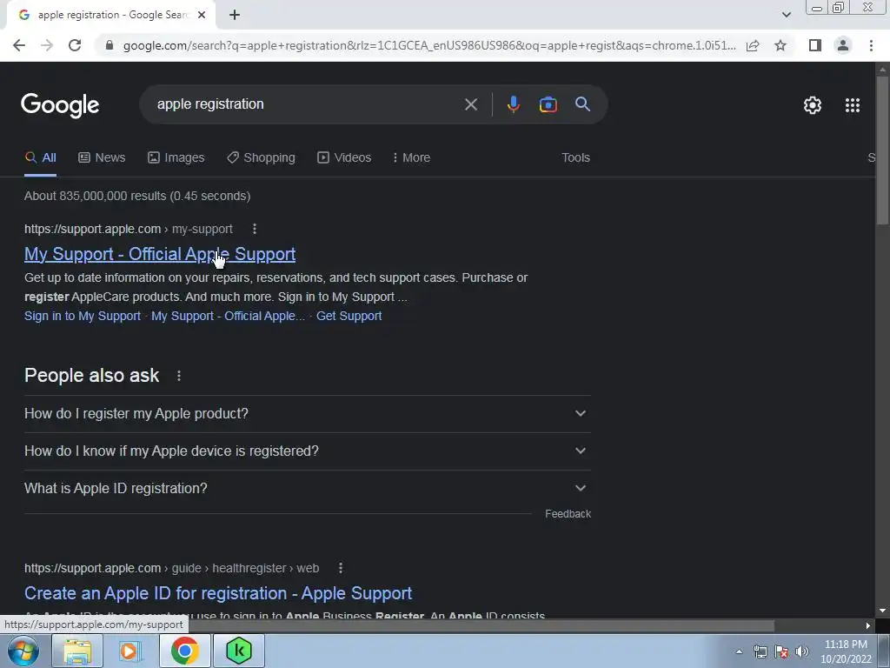This screenshot has width=890, height=668.
Task: Share this page using the share icon
Action: [753, 45]
